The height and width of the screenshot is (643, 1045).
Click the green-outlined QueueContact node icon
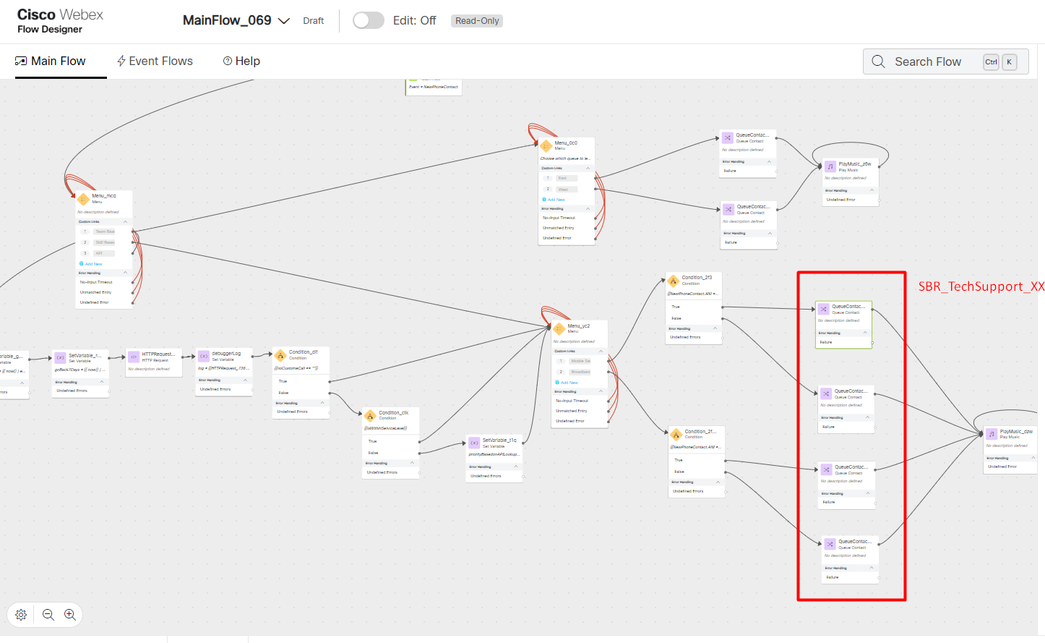click(x=823, y=310)
